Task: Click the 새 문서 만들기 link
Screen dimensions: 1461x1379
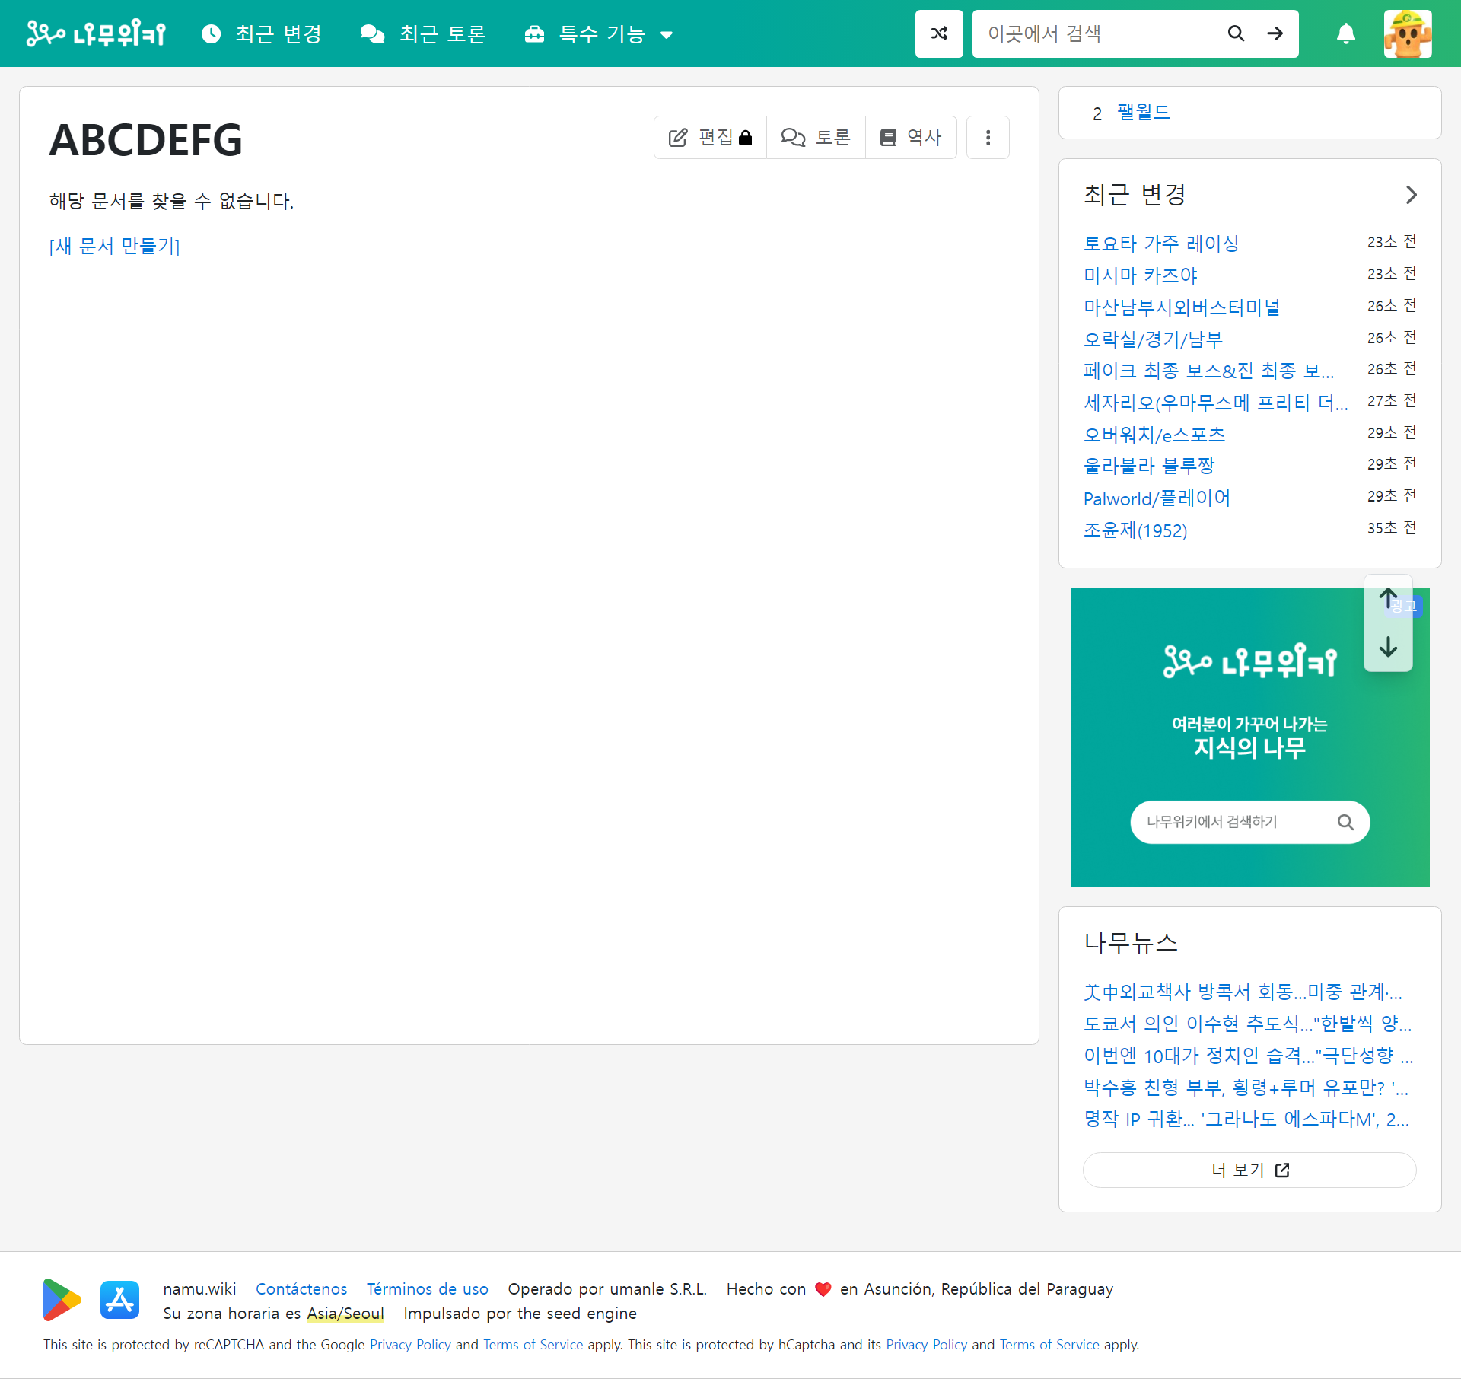Action: pos(114,246)
